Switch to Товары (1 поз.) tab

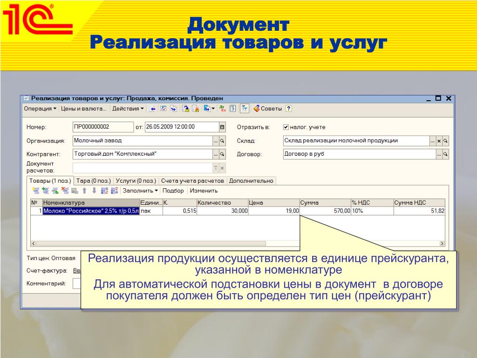[50, 181]
